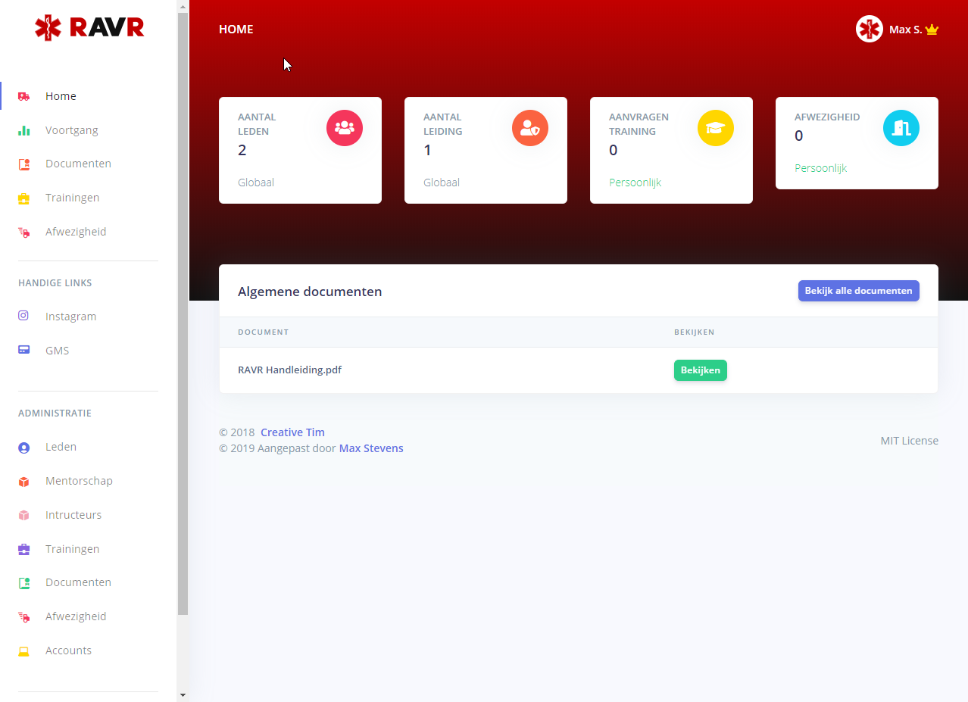Viewport: 968px width, 702px height.
Task: Click the ambulance icon beside Home
Action: pyautogui.click(x=23, y=96)
